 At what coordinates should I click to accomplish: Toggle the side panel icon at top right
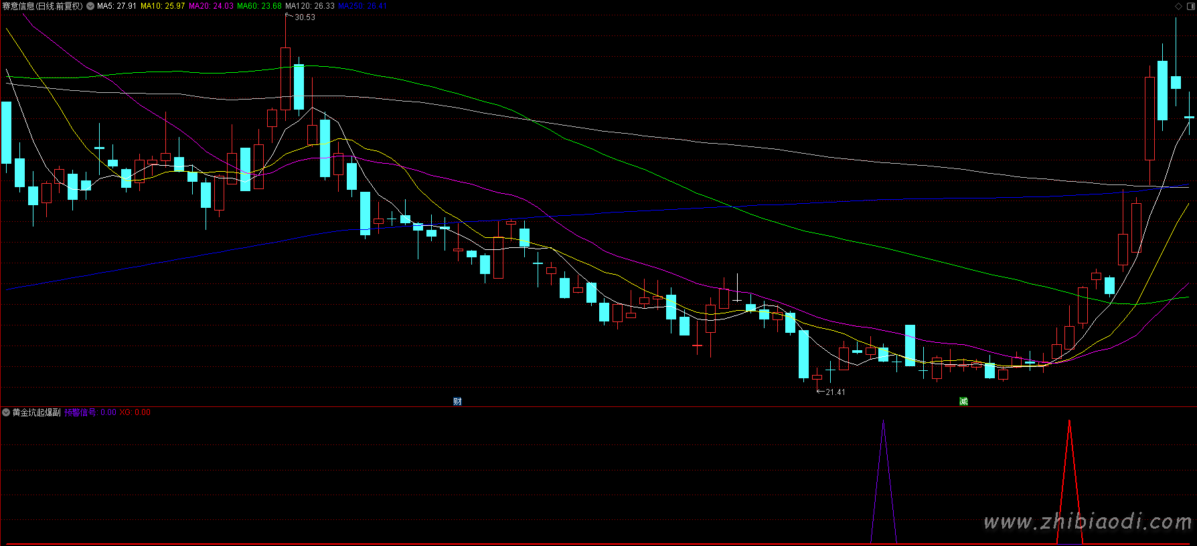(1190, 6)
